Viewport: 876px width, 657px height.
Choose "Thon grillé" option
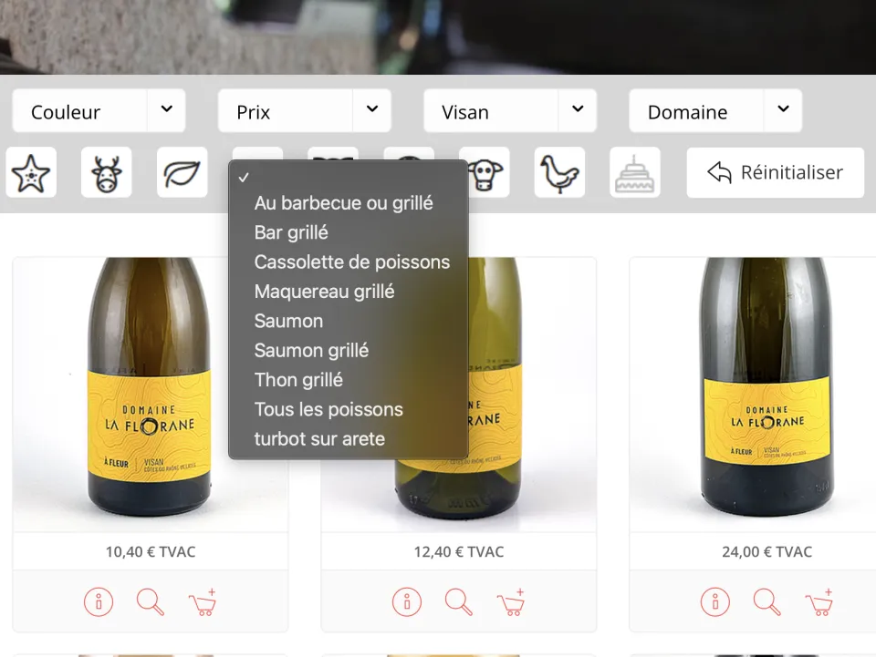click(x=348, y=380)
